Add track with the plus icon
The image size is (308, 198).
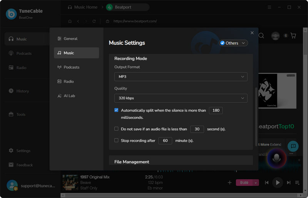coord(229,183)
